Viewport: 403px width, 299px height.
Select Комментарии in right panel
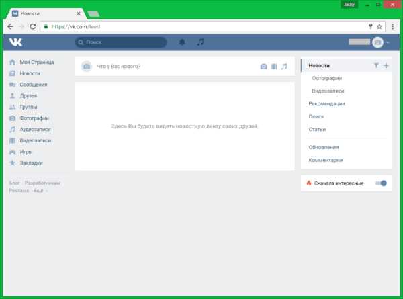(x=325, y=160)
